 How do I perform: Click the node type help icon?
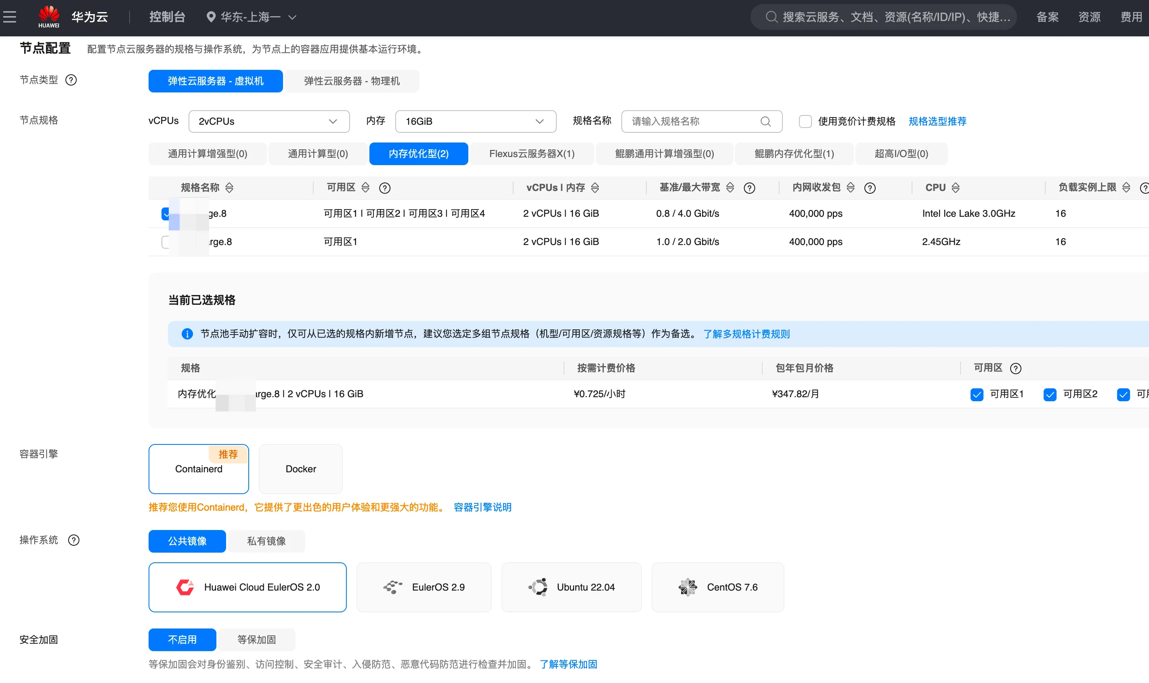[x=71, y=80]
